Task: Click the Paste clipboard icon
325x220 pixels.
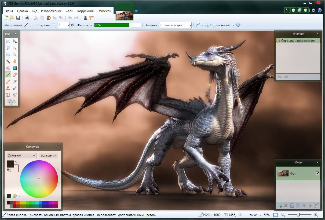Action: point(49,18)
